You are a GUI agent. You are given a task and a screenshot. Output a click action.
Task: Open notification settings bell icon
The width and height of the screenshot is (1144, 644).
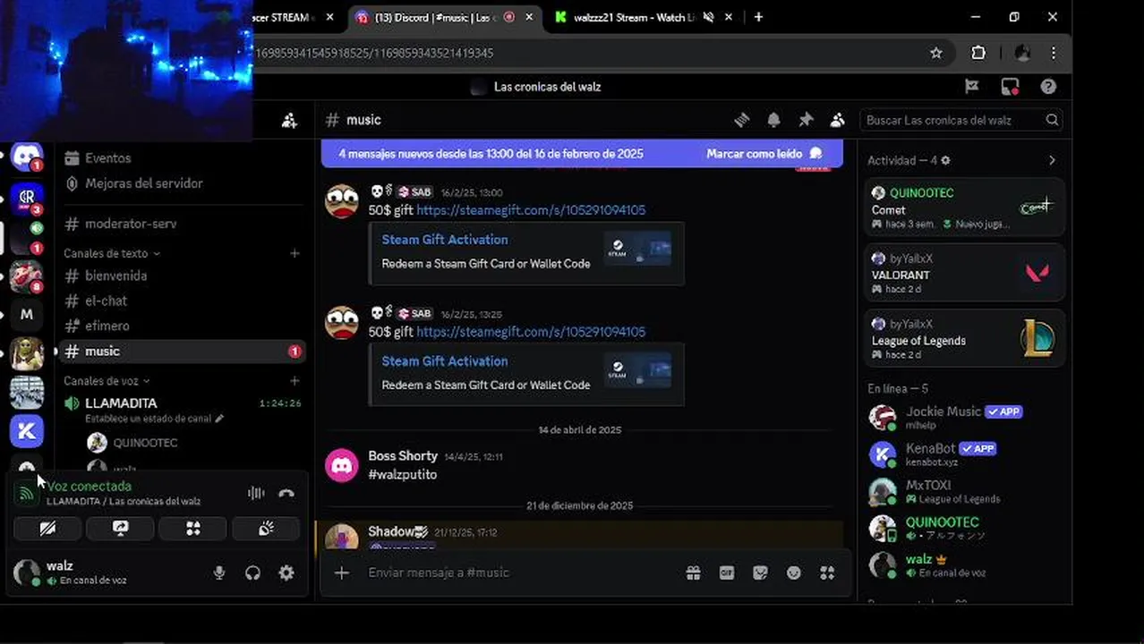[x=773, y=120]
